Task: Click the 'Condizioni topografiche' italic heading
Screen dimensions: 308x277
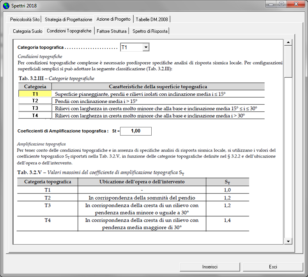Action: [x=40, y=57]
